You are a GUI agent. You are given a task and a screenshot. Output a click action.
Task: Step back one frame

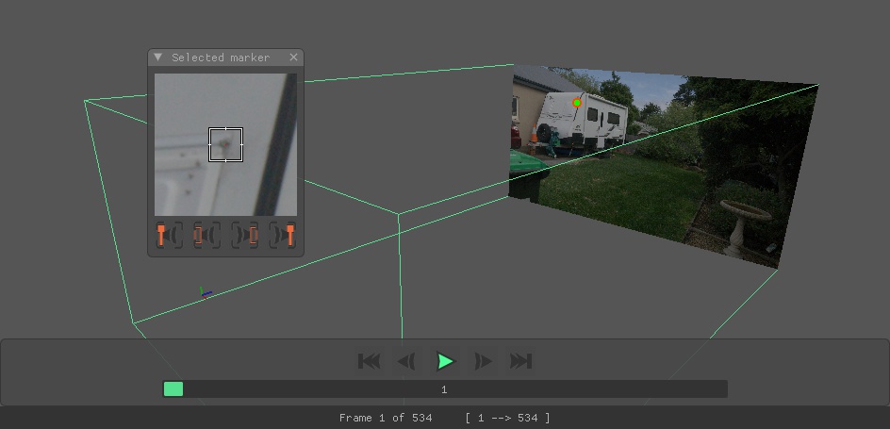tap(406, 361)
